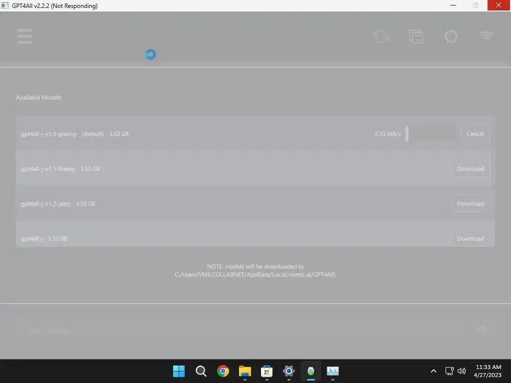511x383 pixels.
Task: Download the gpt4all-j-v1.2-jazzy model
Action: (470, 203)
